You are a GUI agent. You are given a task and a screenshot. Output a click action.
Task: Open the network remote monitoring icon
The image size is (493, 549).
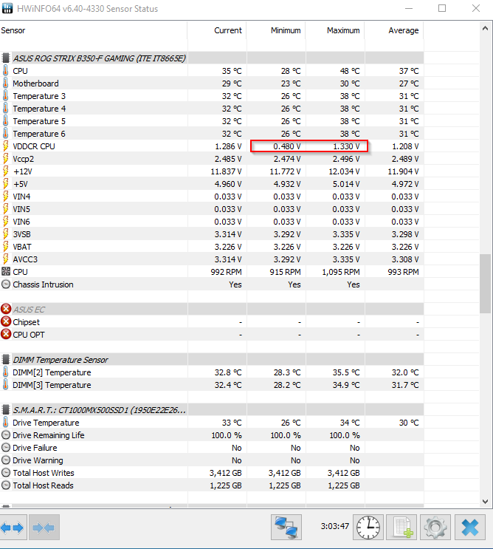(x=286, y=528)
